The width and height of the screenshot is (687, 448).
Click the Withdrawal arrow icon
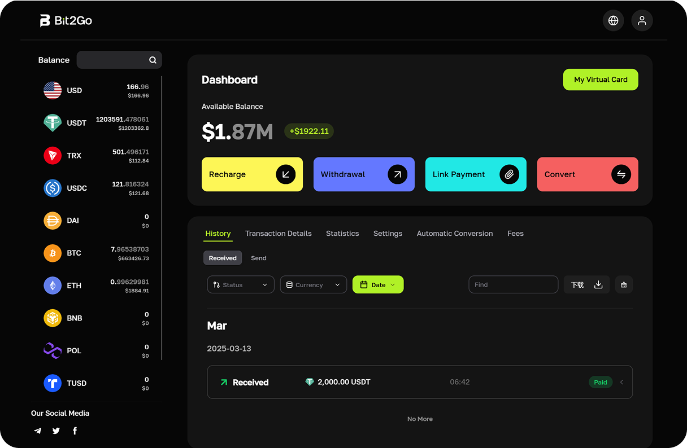coord(398,174)
